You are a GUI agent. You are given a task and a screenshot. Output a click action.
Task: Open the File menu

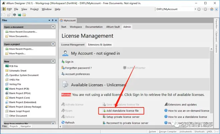pyautogui.click(x=16, y=9)
